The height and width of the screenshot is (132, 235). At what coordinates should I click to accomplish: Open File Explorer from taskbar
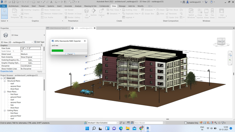click(127, 128)
